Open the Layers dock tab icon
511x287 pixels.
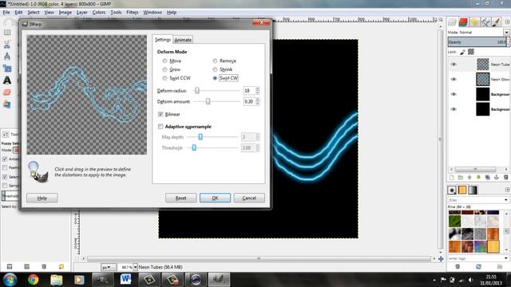tap(452, 22)
